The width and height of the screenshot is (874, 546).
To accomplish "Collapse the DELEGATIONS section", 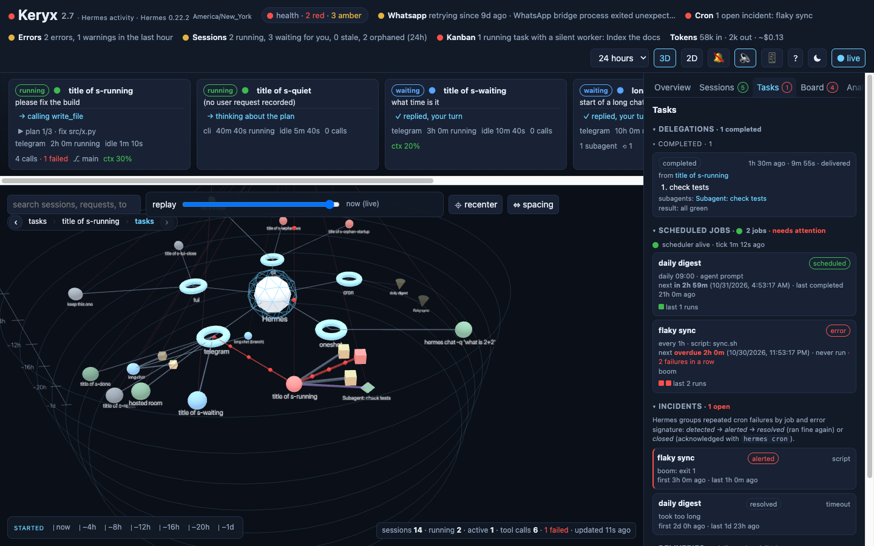I will (x=707, y=129).
